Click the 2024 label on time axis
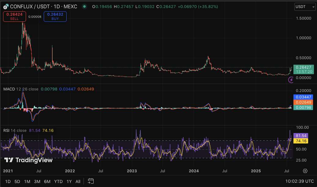This screenshot has height=187, width=317. 194,171
